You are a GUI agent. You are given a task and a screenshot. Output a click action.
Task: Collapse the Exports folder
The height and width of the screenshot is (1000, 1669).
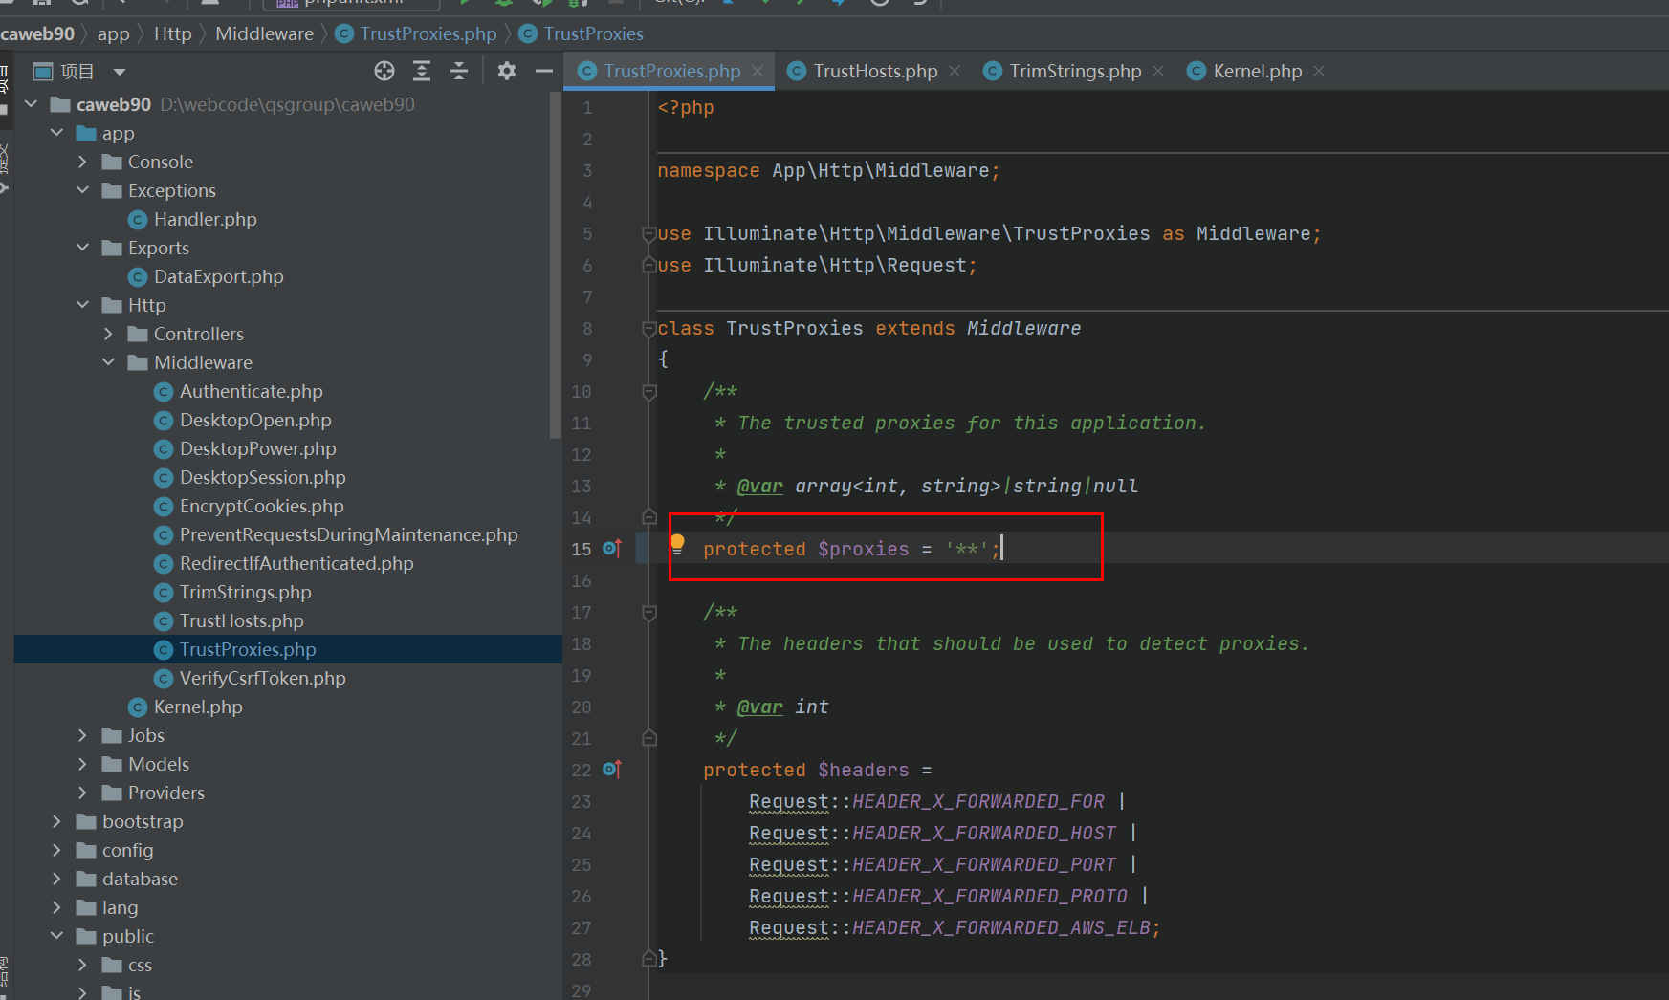pos(82,248)
